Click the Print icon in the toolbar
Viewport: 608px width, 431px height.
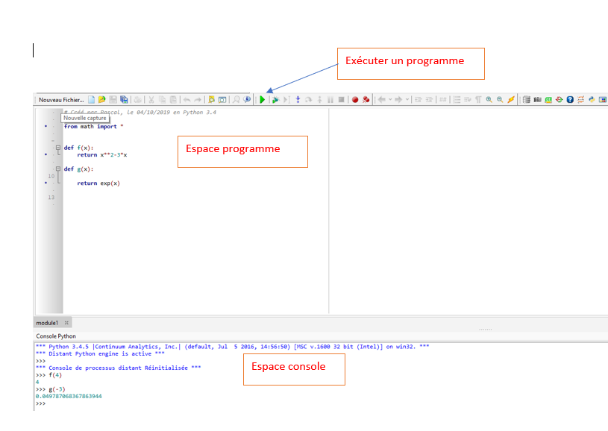point(138,100)
